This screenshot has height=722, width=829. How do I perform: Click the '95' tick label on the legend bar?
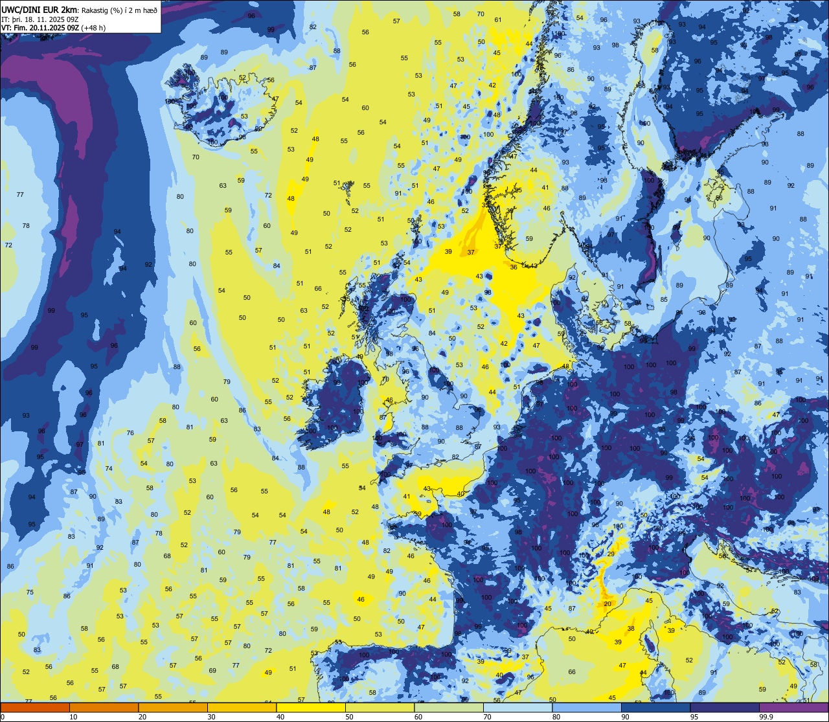pos(694,717)
